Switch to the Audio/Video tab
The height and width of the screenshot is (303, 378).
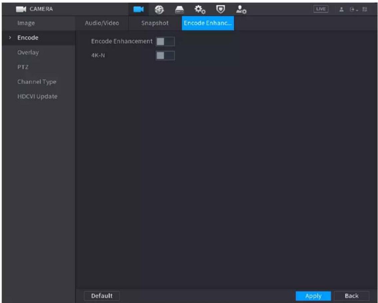102,23
